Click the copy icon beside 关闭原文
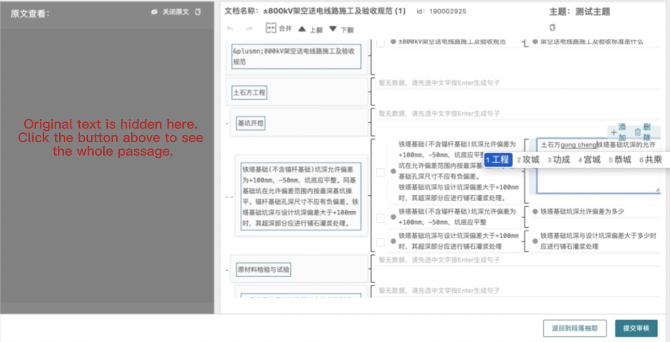The height and width of the screenshot is (342, 670). [x=197, y=12]
